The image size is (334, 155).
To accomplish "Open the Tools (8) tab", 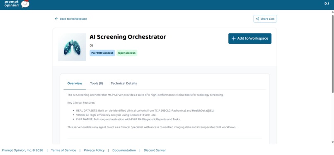I will click(97, 83).
